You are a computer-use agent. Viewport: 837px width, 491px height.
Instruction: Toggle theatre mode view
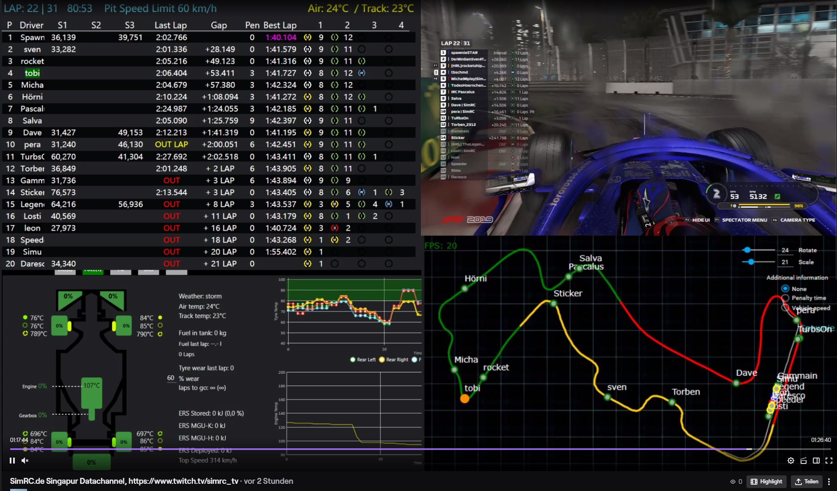[816, 461]
